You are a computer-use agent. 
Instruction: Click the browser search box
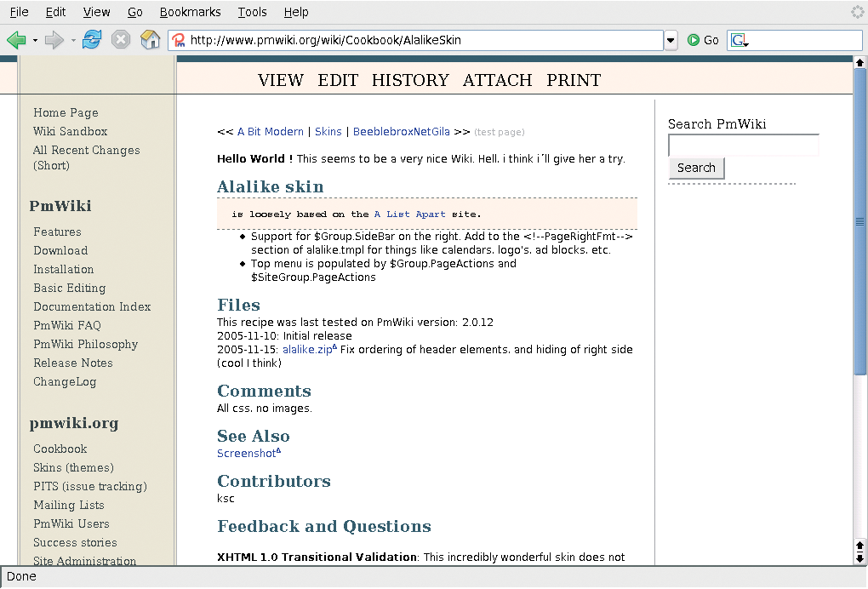point(794,40)
